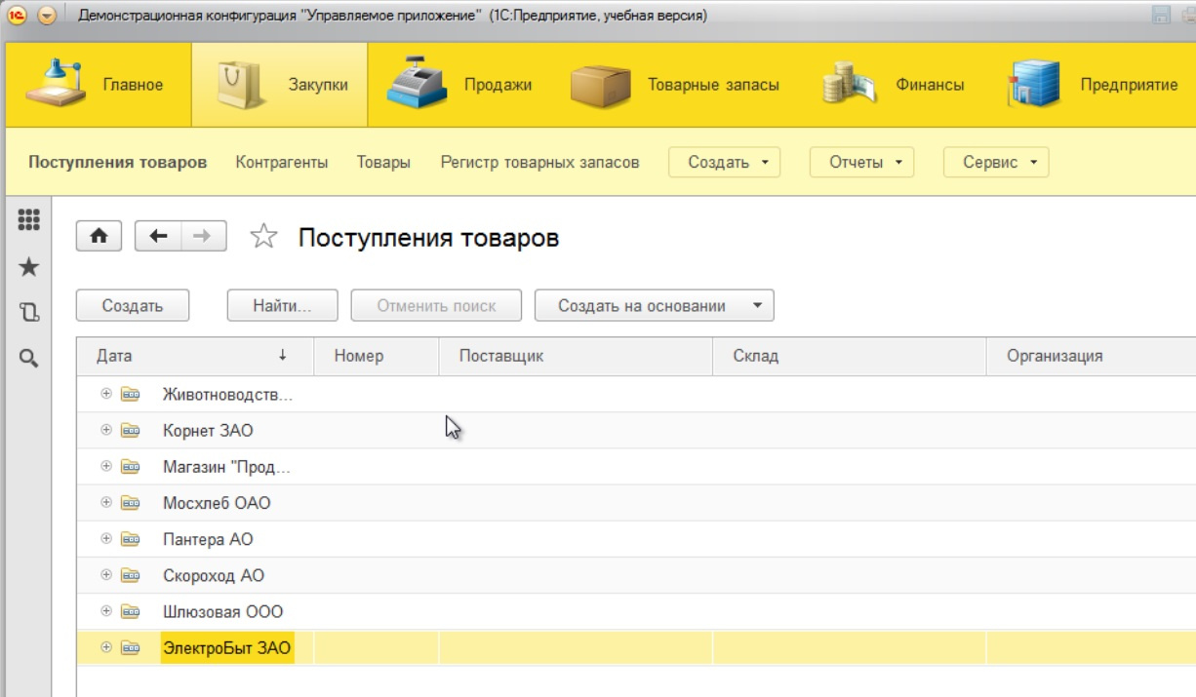Viewport: 1196px width, 697px height.
Task: Click the Организация column header
Action: pyautogui.click(x=1092, y=356)
